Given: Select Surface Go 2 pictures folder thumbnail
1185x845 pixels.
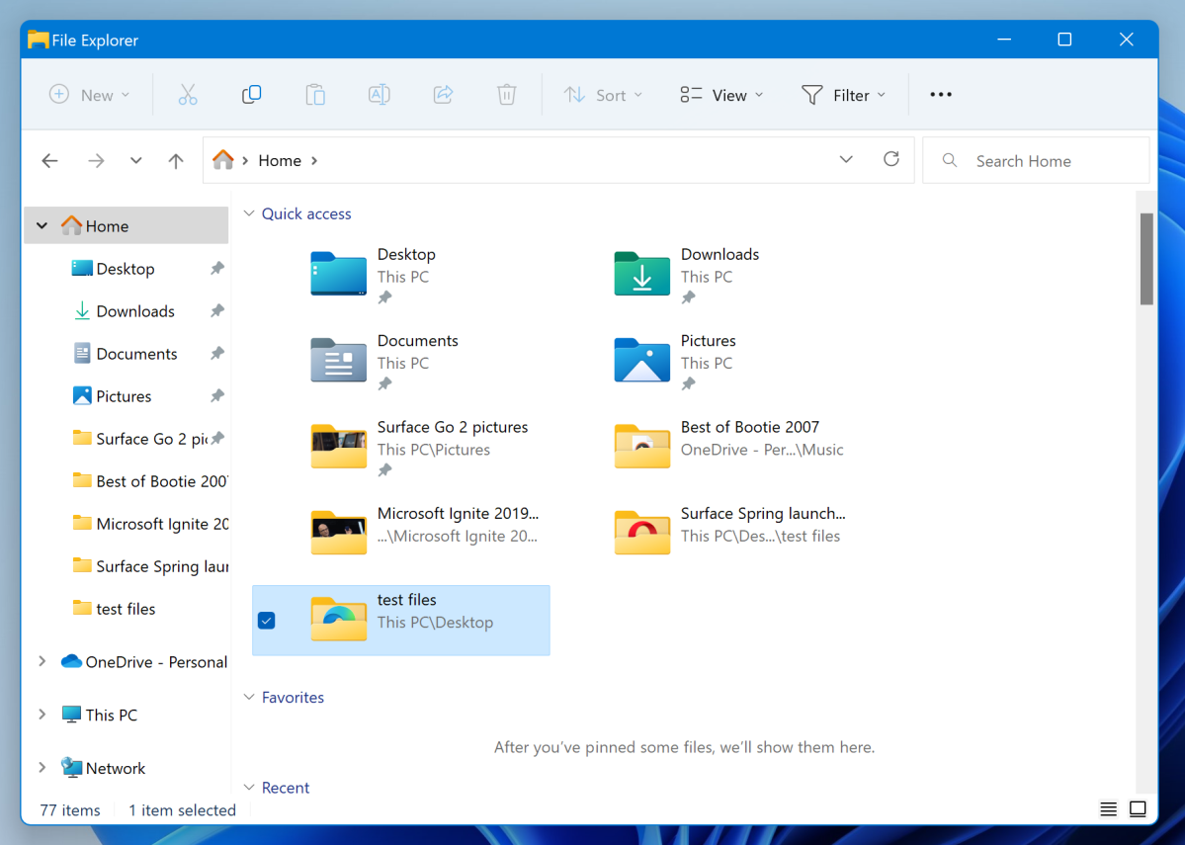Looking at the screenshot, I should (339, 446).
